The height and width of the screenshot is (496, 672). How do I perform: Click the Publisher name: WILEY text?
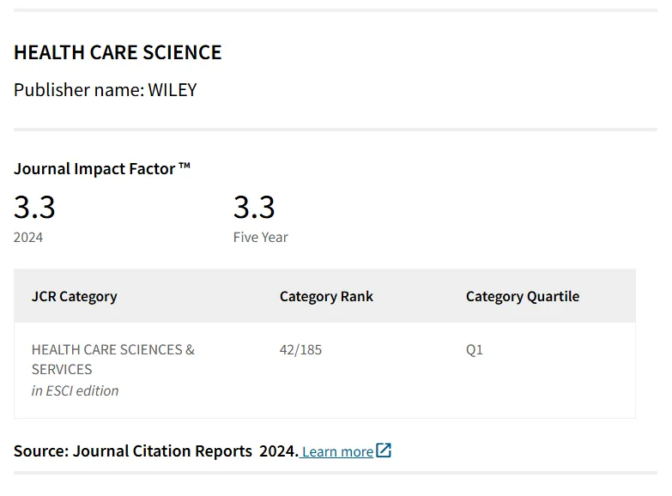click(105, 90)
